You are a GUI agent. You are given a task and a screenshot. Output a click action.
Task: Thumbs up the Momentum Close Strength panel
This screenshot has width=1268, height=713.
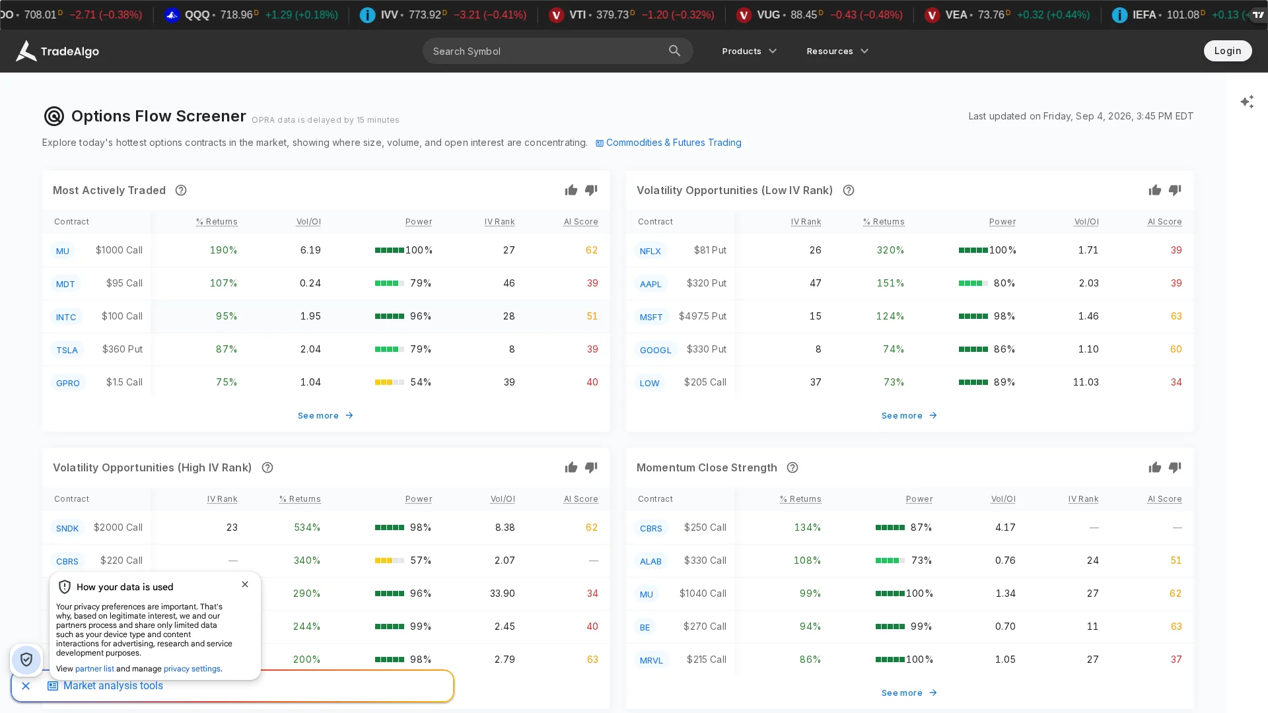[x=1155, y=467]
